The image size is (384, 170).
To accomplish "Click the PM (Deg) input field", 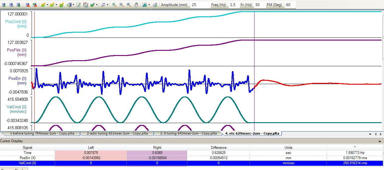I will point(290,5).
